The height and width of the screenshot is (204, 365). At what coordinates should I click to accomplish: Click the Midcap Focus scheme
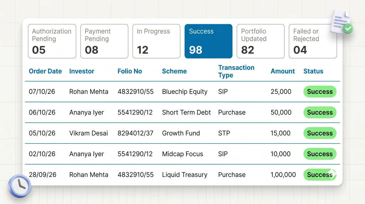(x=182, y=154)
